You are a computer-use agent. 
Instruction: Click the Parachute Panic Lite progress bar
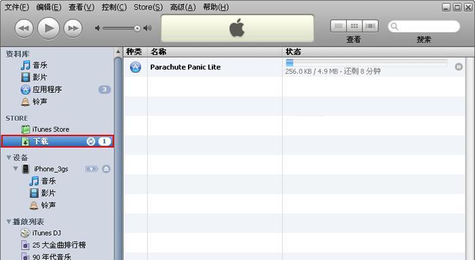pyautogui.click(x=366, y=62)
